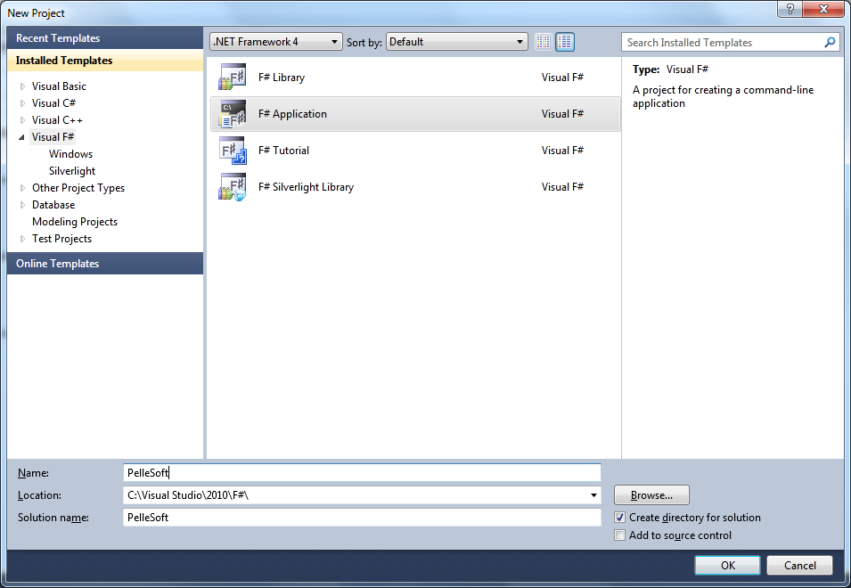Click the F# Application template name

[x=292, y=114]
